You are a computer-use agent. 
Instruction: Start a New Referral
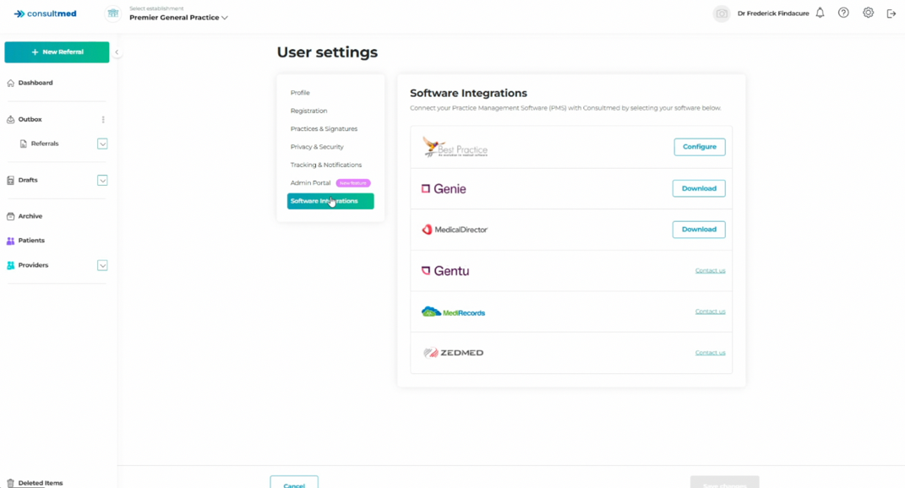pos(57,52)
